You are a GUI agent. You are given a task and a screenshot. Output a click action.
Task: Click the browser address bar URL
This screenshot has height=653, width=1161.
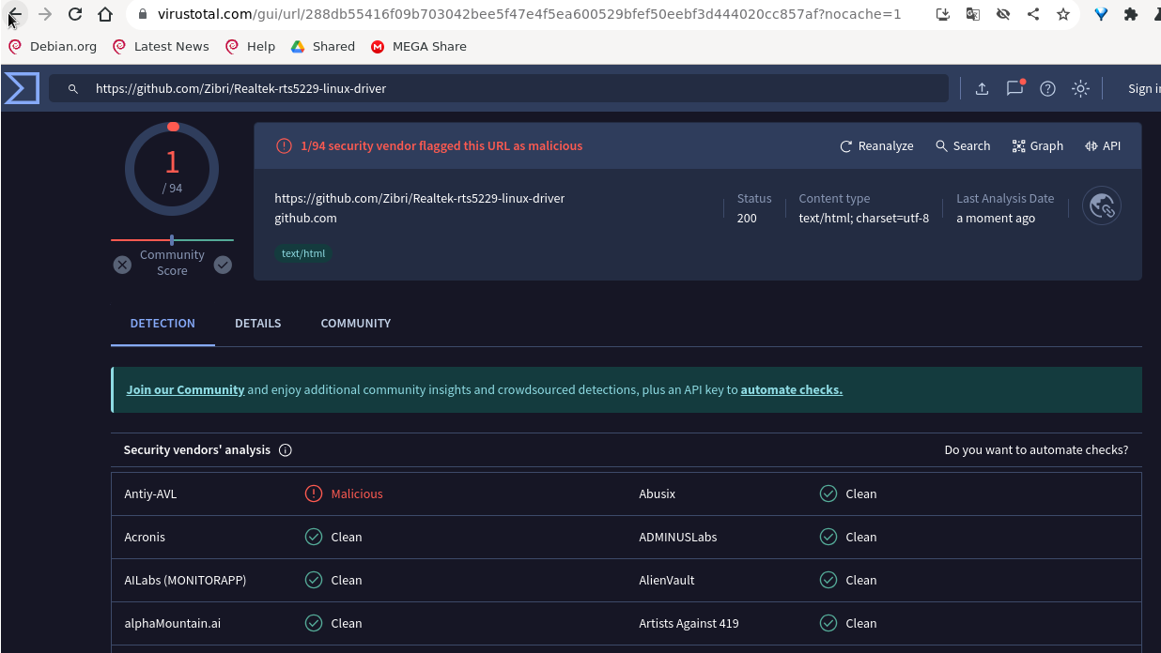pos(531,14)
